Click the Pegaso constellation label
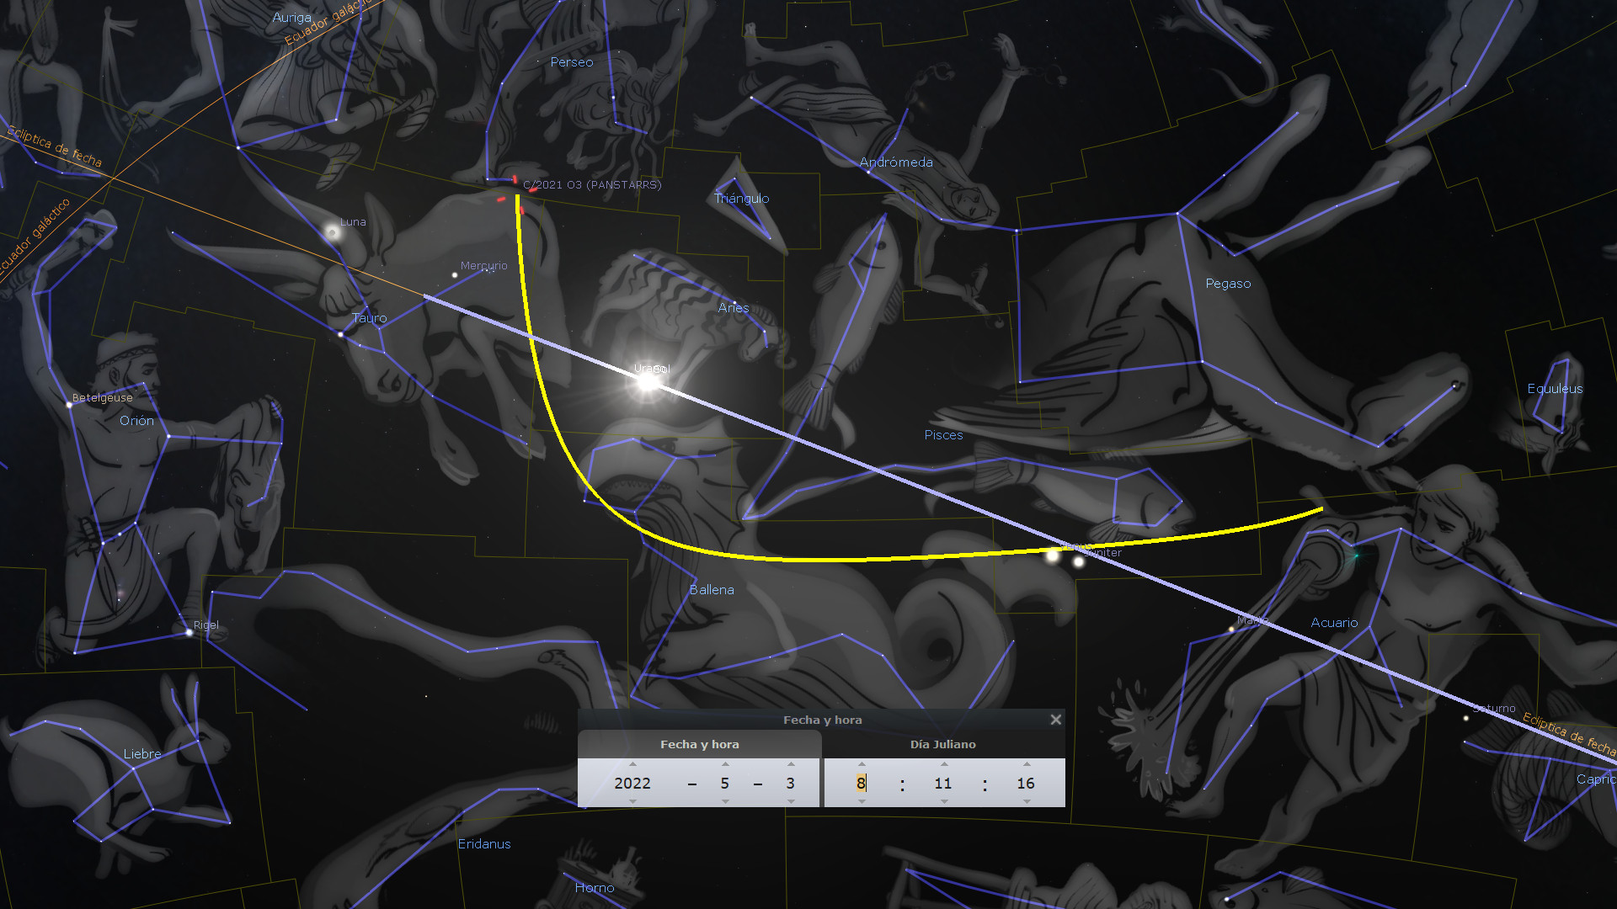 click(x=1229, y=284)
